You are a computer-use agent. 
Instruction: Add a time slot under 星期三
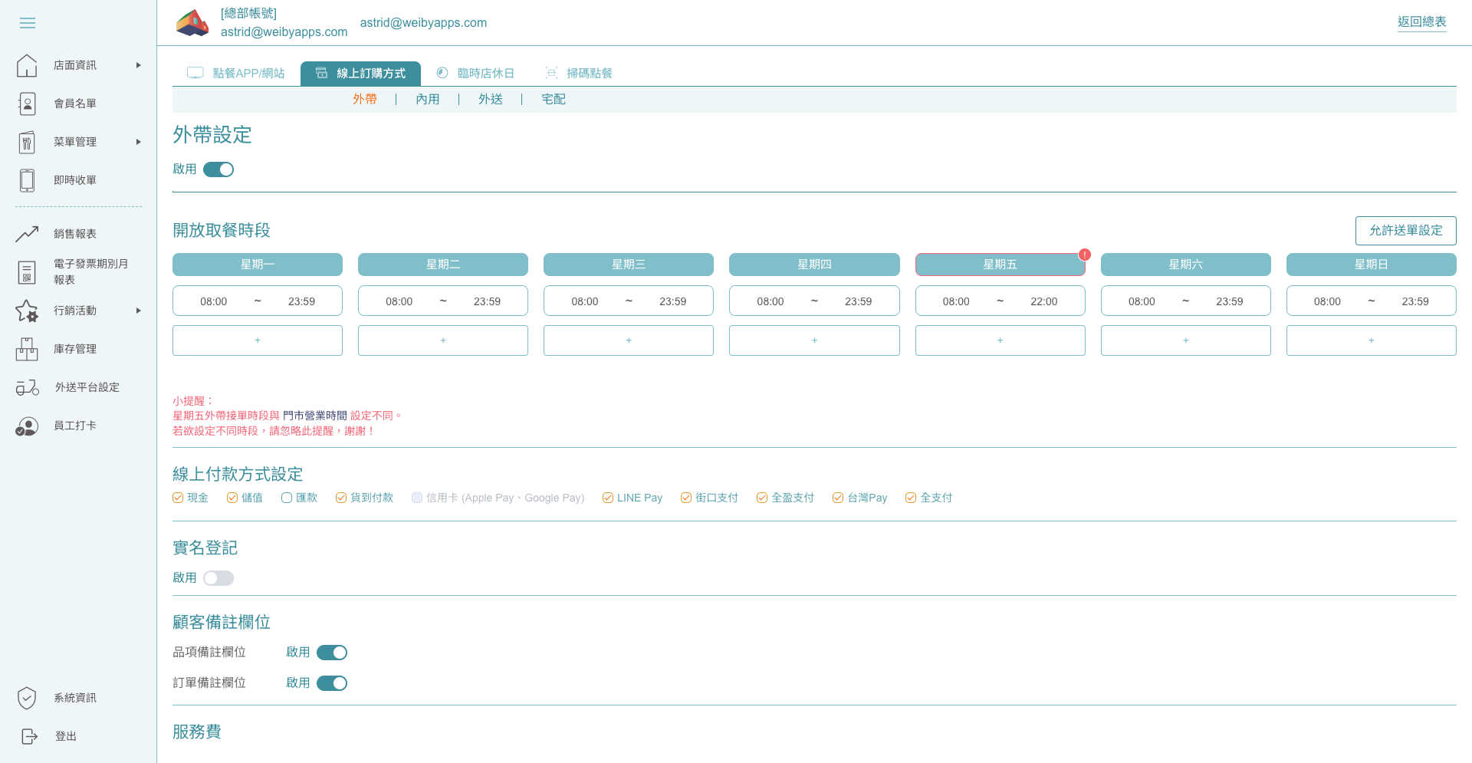pos(629,340)
